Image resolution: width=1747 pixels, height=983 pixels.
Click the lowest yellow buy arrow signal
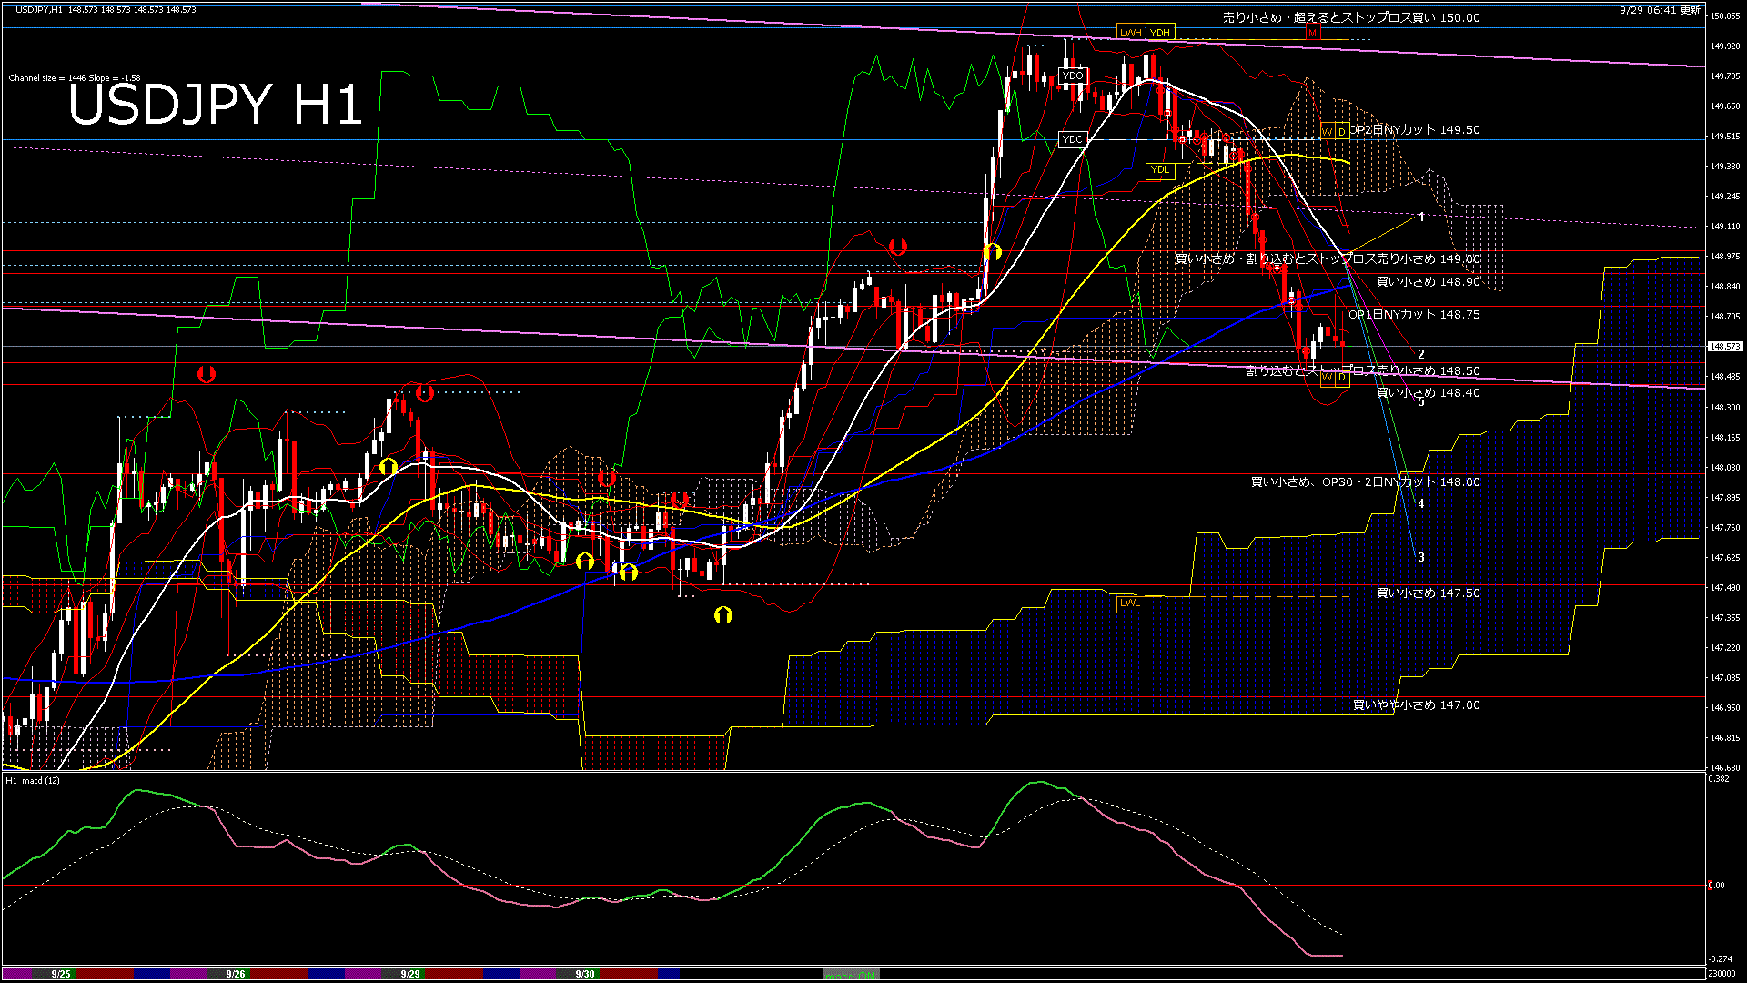pos(723,615)
